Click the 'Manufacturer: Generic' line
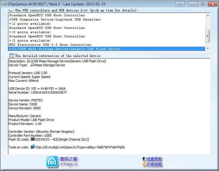 (25, 116)
